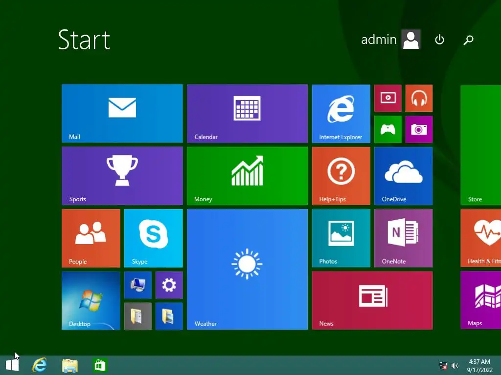Open the This PC computer tile
Image resolution: width=501 pixels, height=375 pixels.
pyautogui.click(x=137, y=285)
